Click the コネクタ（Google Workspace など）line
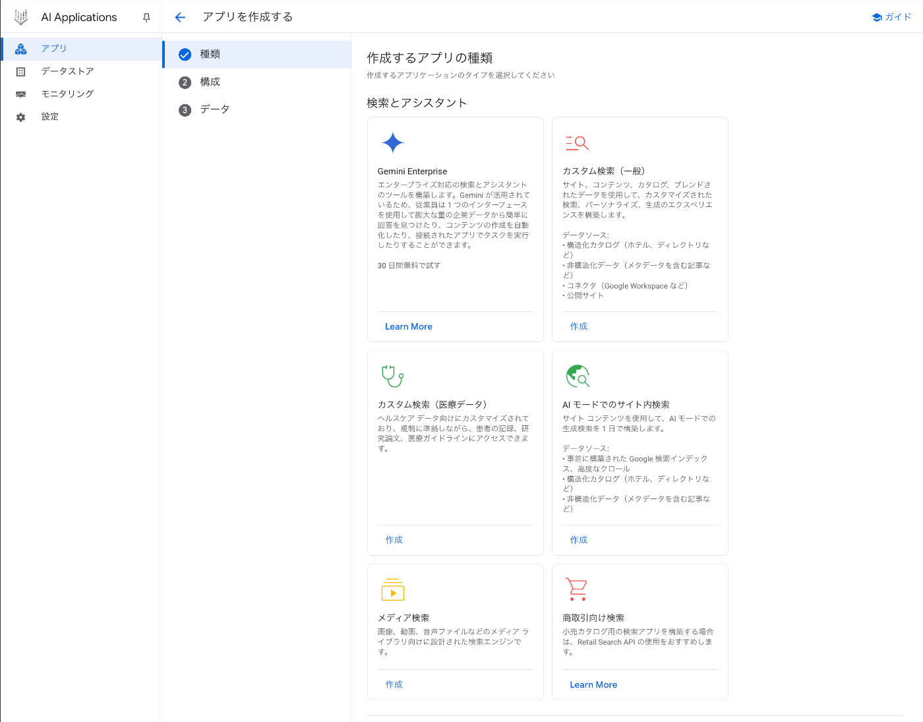The width and height of the screenshot is (923, 722). [x=625, y=286]
